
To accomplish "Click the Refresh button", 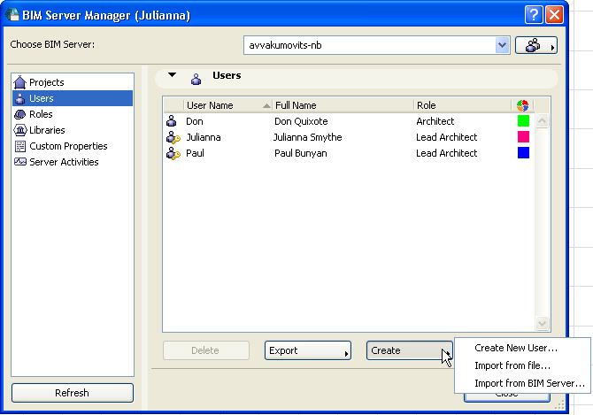I will (73, 393).
